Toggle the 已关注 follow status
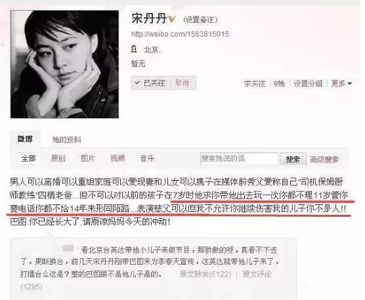Screen dimensions: 365x300 point(150,83)
